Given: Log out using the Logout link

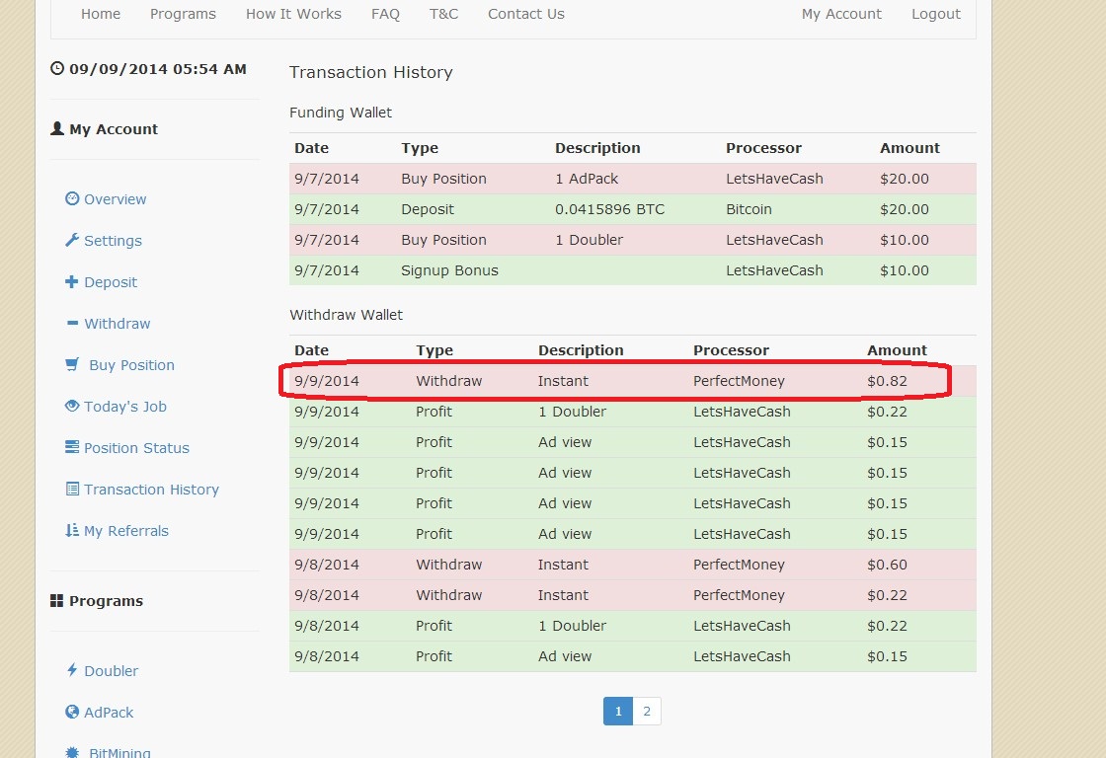Looking at the screenshot, I should 935,14.
